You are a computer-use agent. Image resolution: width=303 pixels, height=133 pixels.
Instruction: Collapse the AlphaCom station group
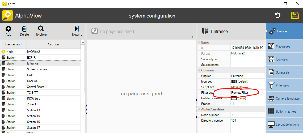point(199,109)
